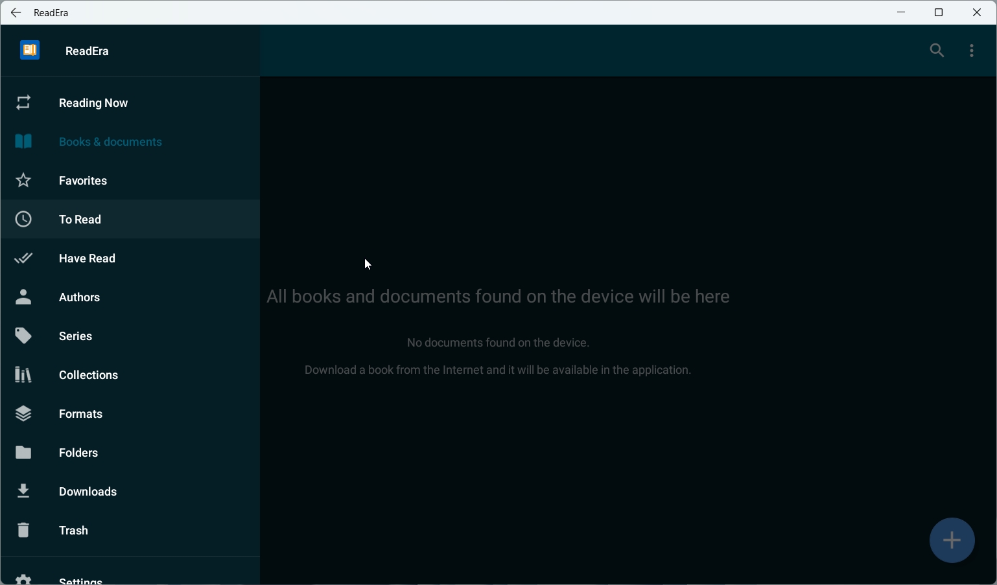
Task: Click the ReadEra app logo
Action: pos(30,51)
